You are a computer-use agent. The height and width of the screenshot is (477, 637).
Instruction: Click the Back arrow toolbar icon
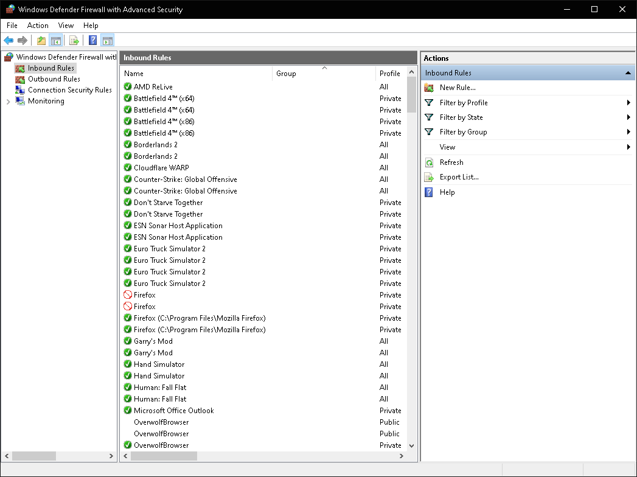pos(9,40)
